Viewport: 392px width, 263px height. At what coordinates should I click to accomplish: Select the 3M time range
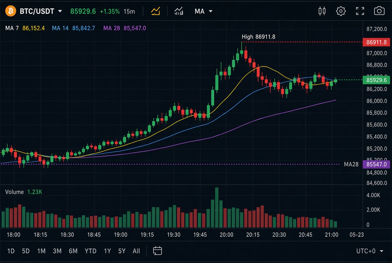[x=57, y=251]
